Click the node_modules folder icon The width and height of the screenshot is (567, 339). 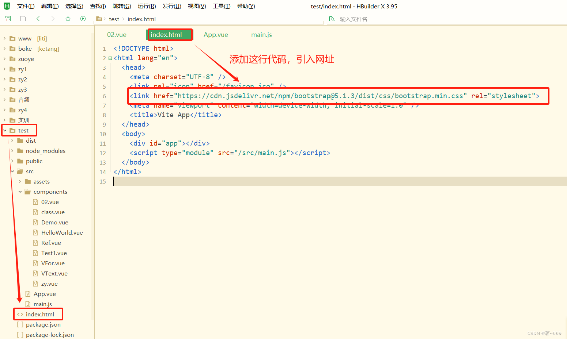[20, 151]
